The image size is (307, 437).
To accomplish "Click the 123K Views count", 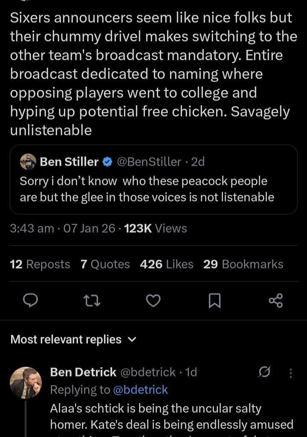I will coord(155,229).
